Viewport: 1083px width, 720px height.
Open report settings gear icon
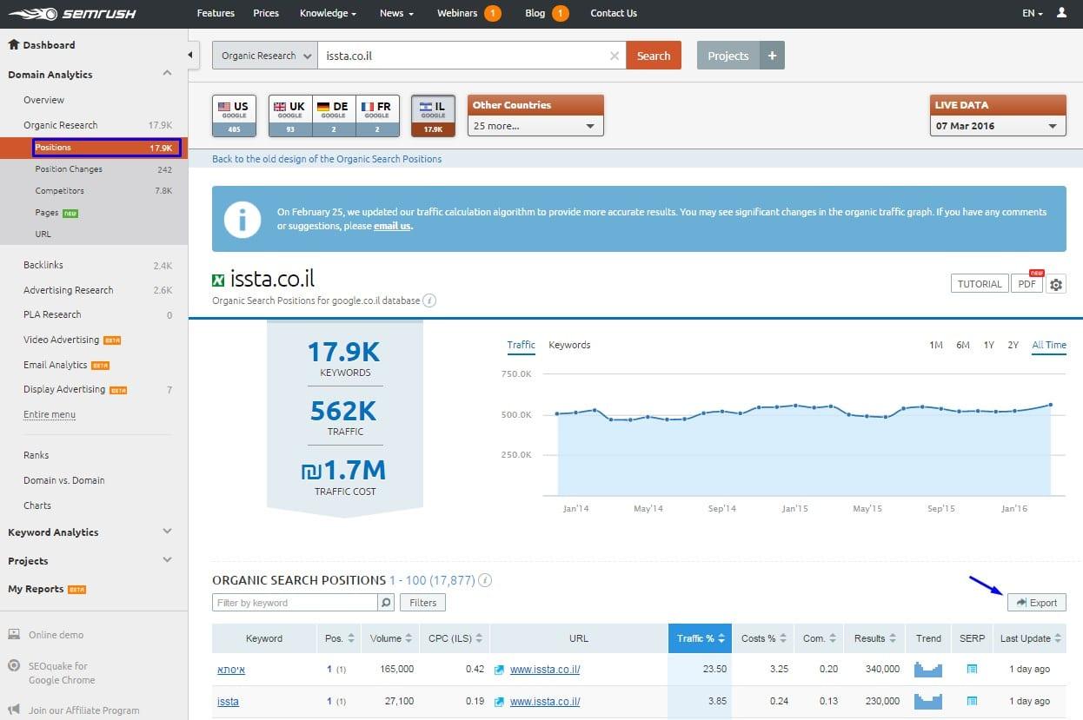1056,284
